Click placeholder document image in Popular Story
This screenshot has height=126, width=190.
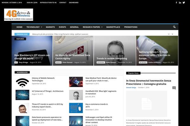point(147,104)
